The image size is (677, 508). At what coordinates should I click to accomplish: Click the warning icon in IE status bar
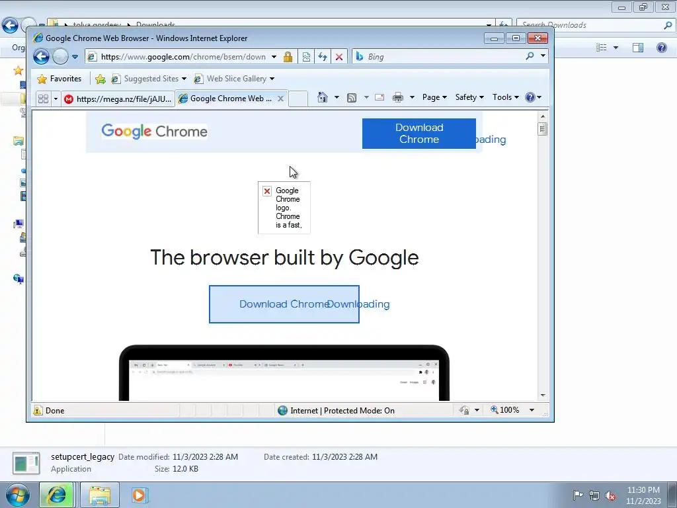point(38,410)
